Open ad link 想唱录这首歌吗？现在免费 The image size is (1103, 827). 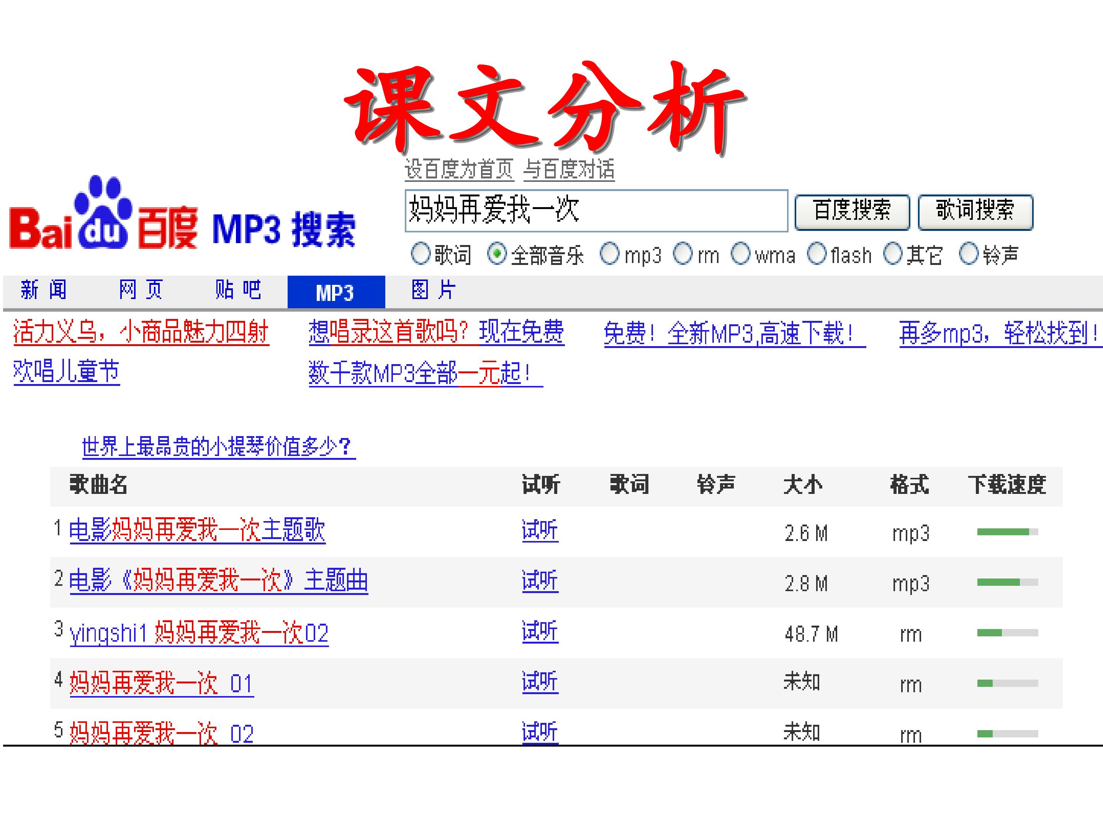click(436, 332)
